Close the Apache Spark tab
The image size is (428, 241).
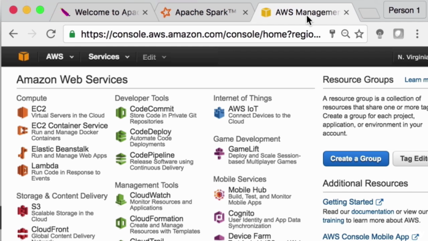pos(245,12)
